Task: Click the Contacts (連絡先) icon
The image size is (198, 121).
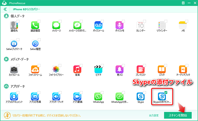Action: [14, 25]
